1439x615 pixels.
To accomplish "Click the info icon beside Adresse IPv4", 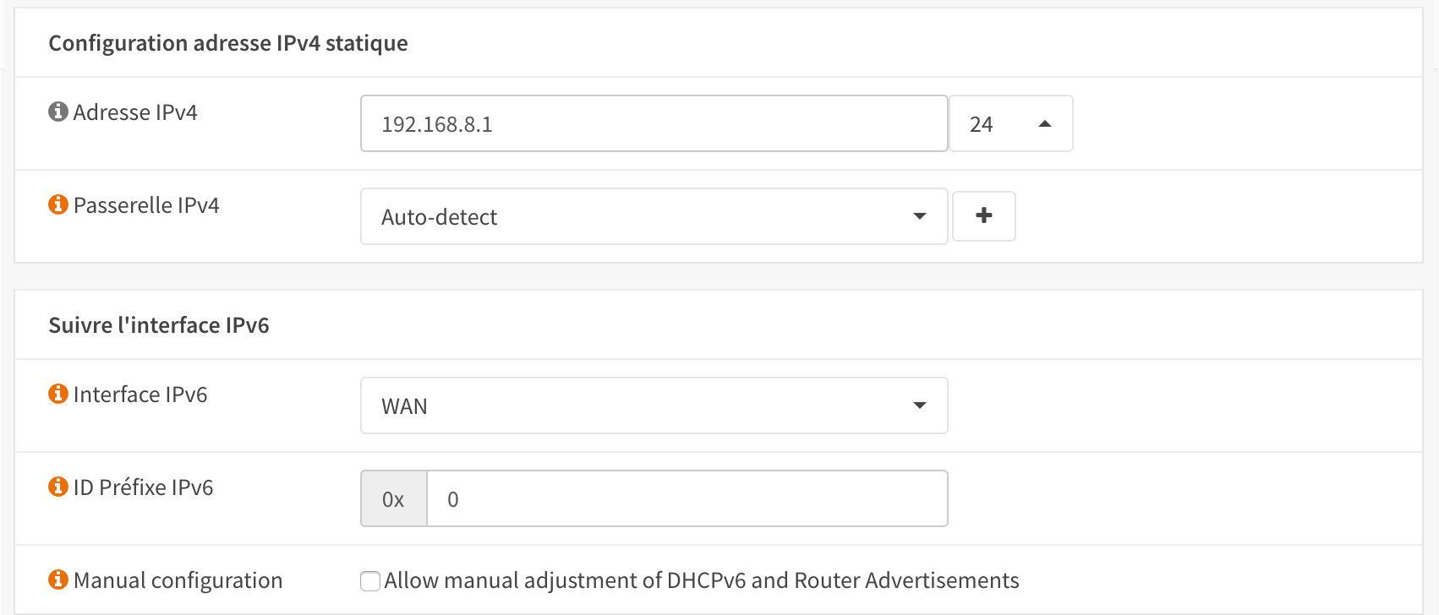I will click(58, 112).
